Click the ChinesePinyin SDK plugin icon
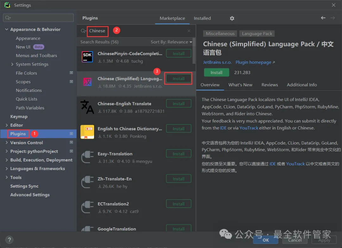The width and height of the screenshot is (342, 248). click(87, 57)
